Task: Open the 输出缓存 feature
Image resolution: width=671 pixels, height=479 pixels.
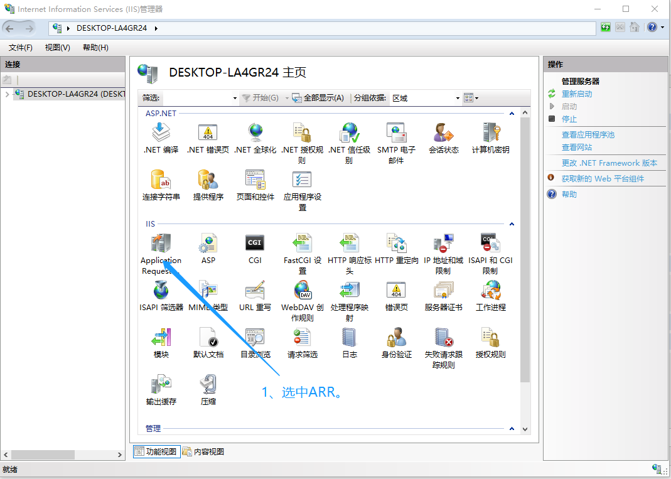Action: click(x=161, y=390)
